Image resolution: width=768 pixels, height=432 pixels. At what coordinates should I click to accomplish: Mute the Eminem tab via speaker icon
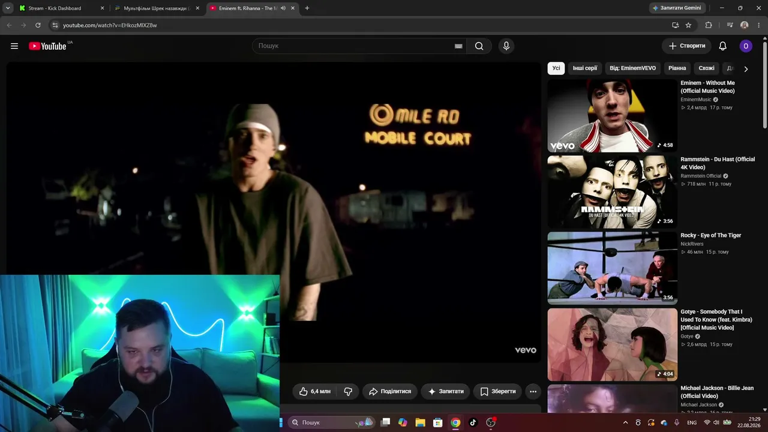283,8
